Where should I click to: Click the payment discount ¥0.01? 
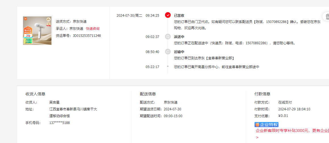pos(283,116)
